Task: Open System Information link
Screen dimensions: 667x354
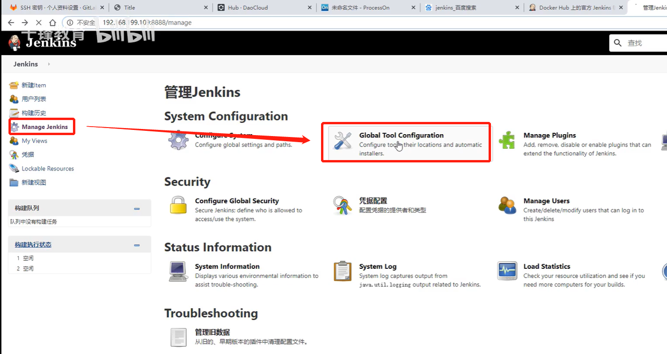Action: tap(227, 266)
